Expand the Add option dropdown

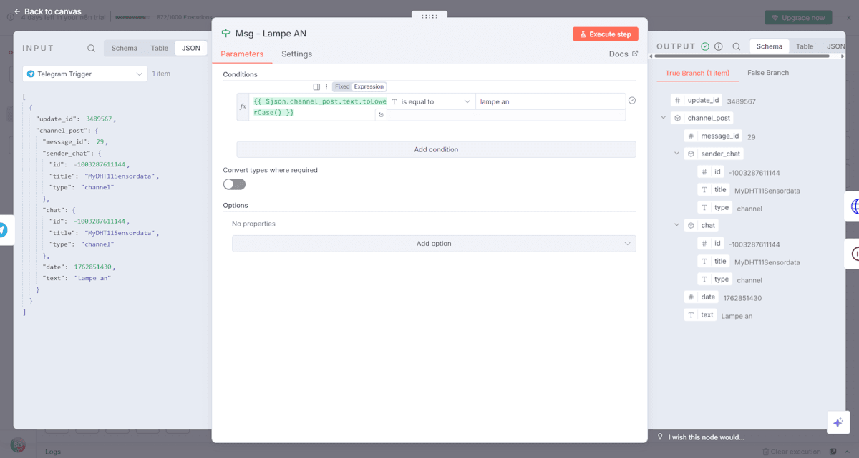pyautogui.click(x=434, y=244)
